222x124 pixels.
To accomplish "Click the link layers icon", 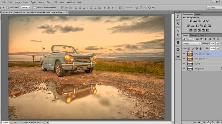I will tap(195, 123).
